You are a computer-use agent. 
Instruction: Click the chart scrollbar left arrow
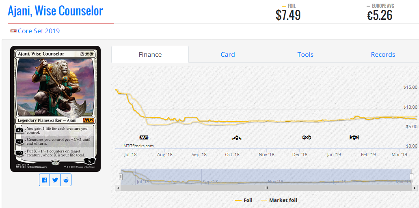point(117,188)
